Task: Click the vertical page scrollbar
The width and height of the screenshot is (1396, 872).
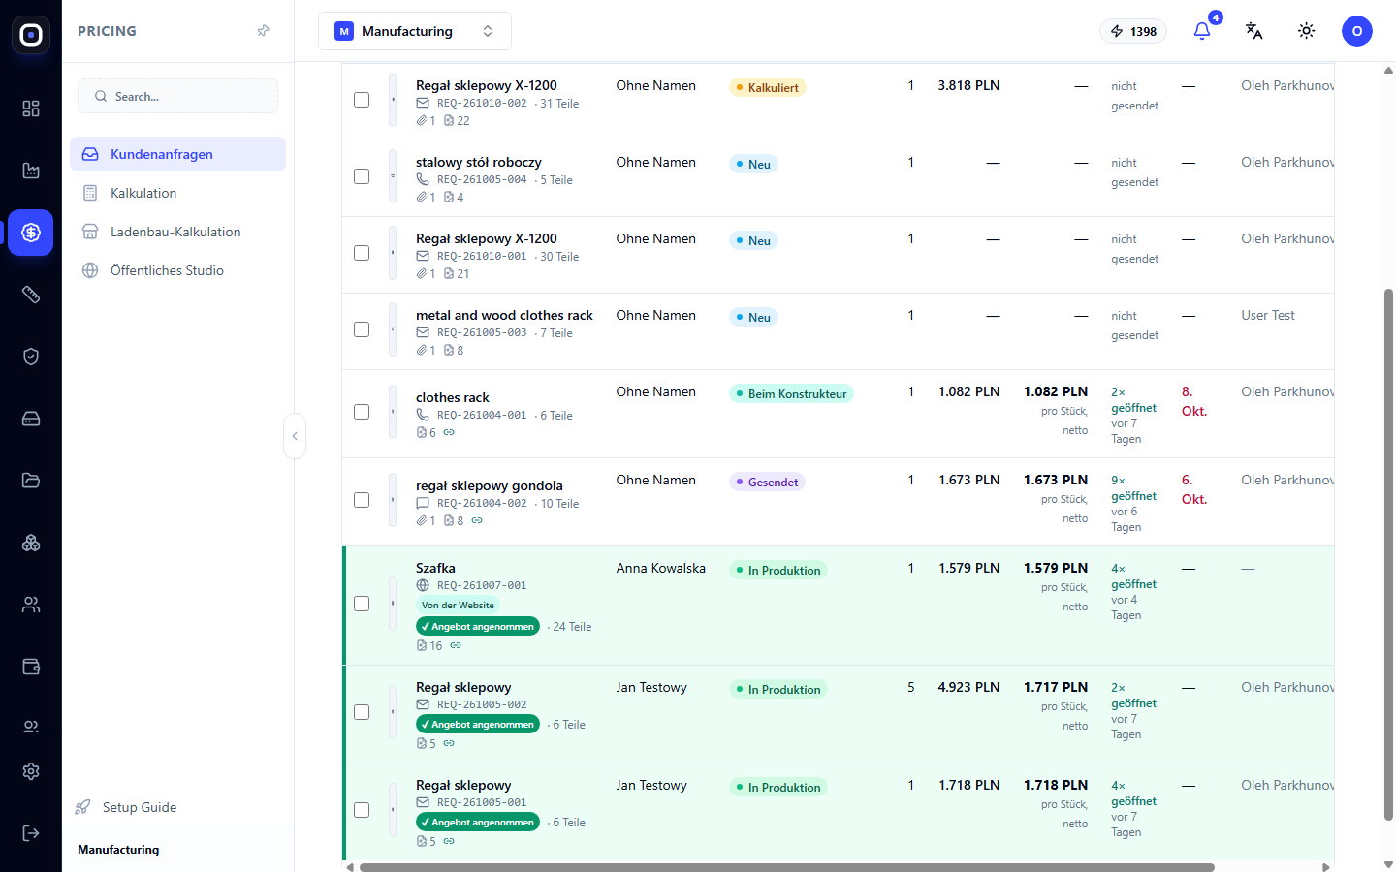Action: pos(1388,555)
